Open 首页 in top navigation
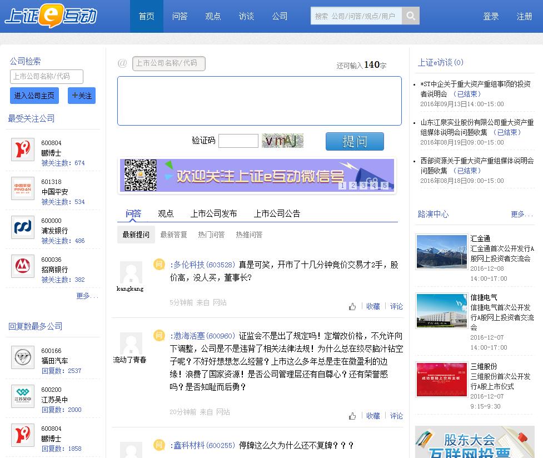This screenshot has height=458, width=543. click(147, 16)
